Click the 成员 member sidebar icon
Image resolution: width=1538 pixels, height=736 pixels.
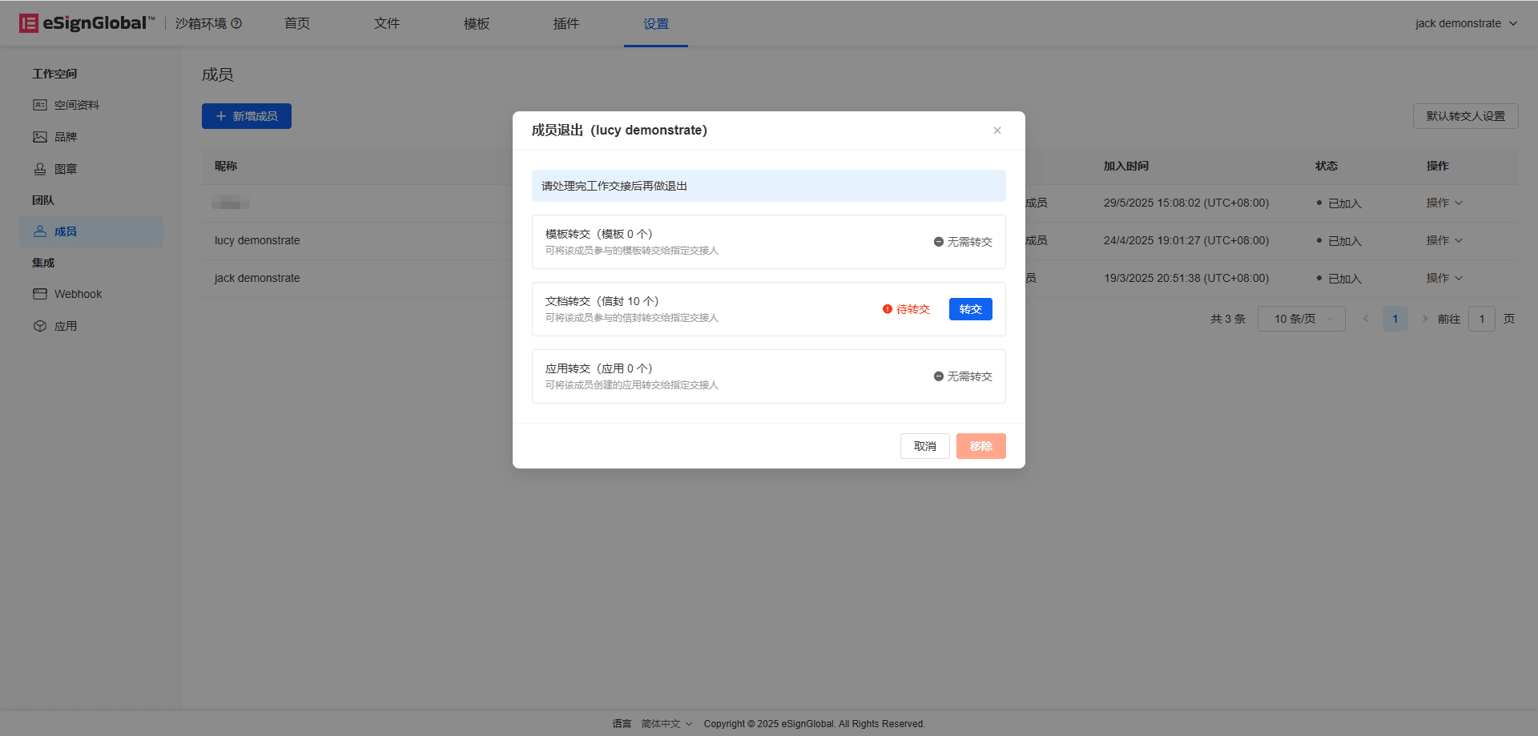(40, 231)
